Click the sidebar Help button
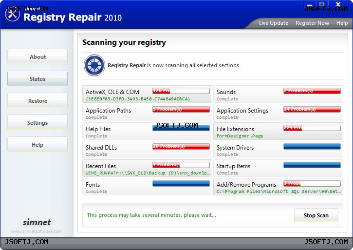 37,144
